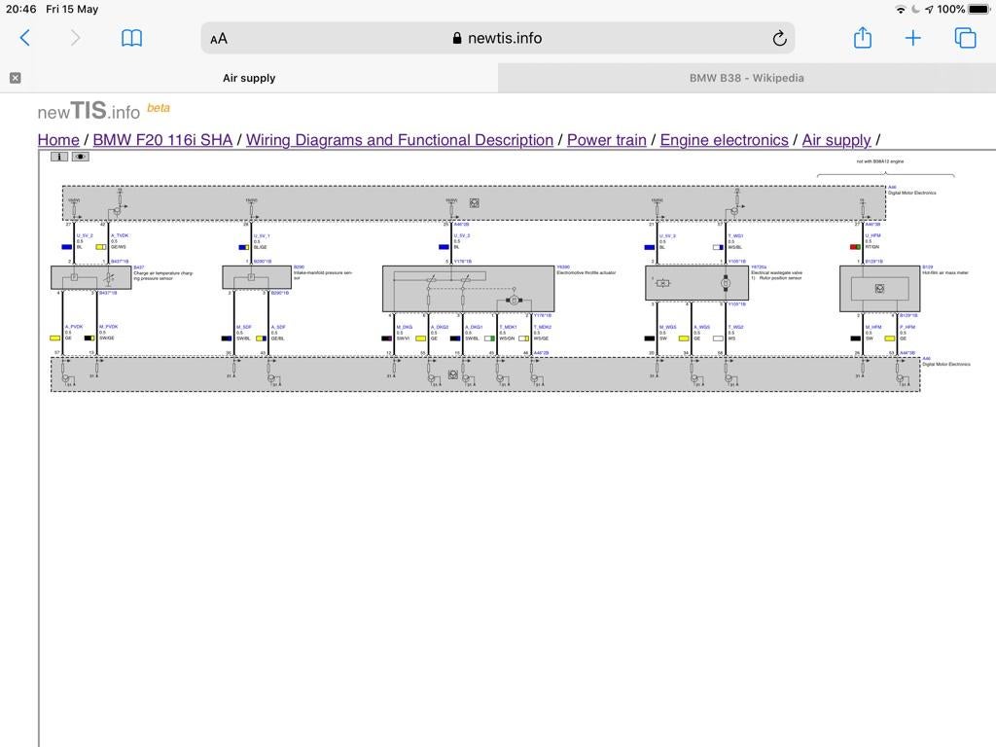
Task: Click the forward navigation arrow
Action: (x=75, y=38)
